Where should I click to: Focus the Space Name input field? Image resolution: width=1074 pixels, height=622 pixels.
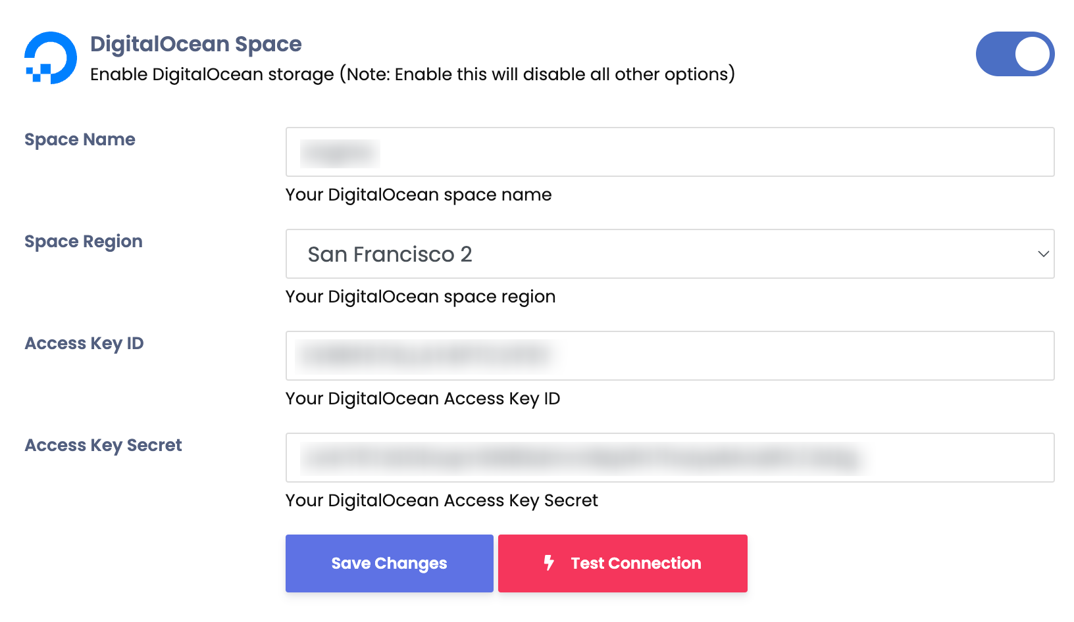click(669, 152)
